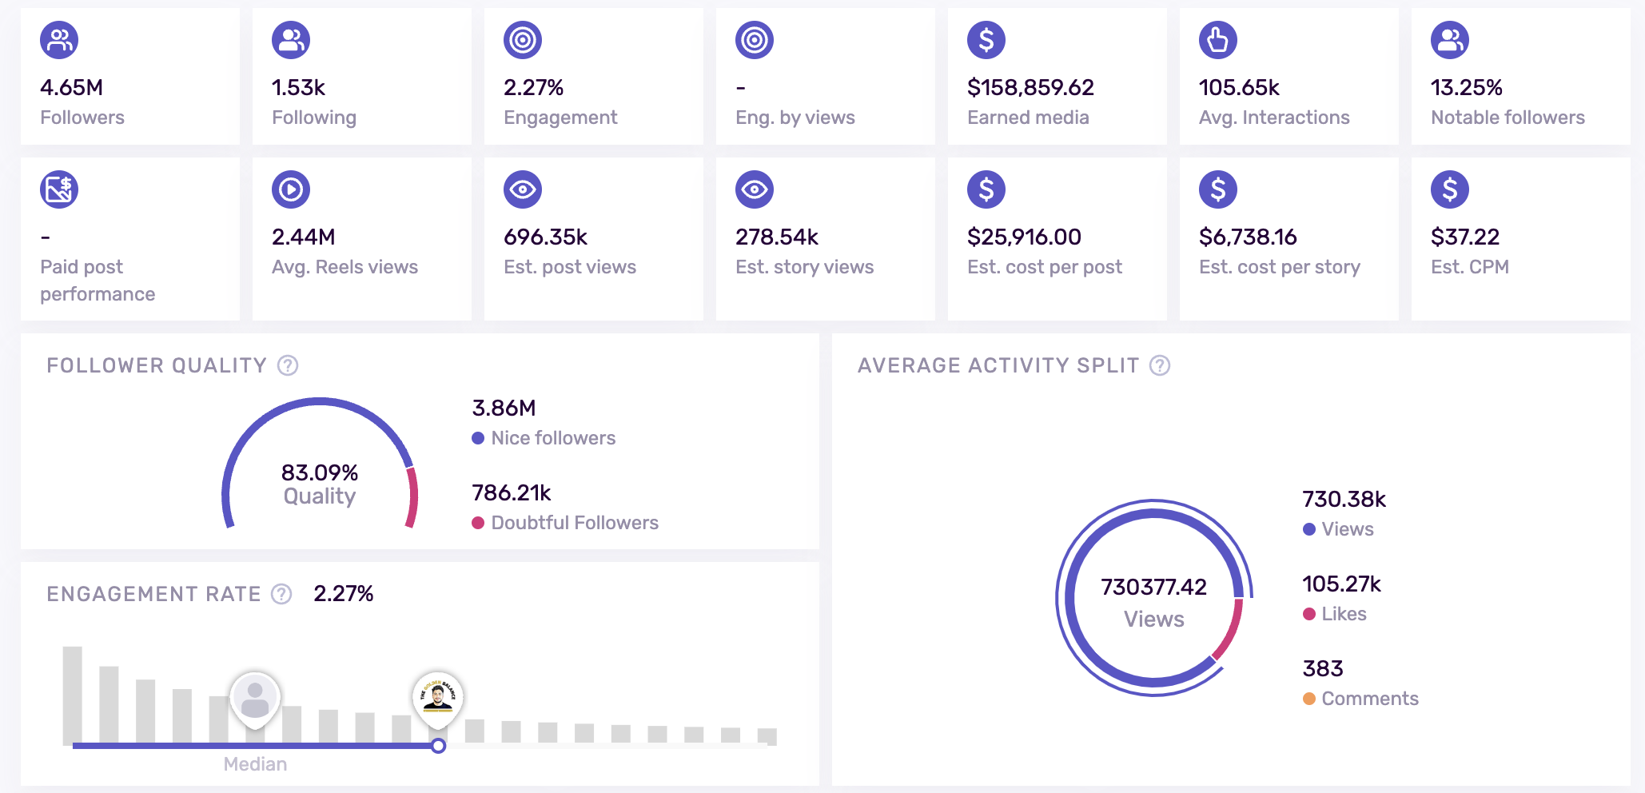The width and height of the screenshot is (1645, 793).
Task: Click the Comments legend dot
Action: pyautogui.click(x=1309, y=699)
